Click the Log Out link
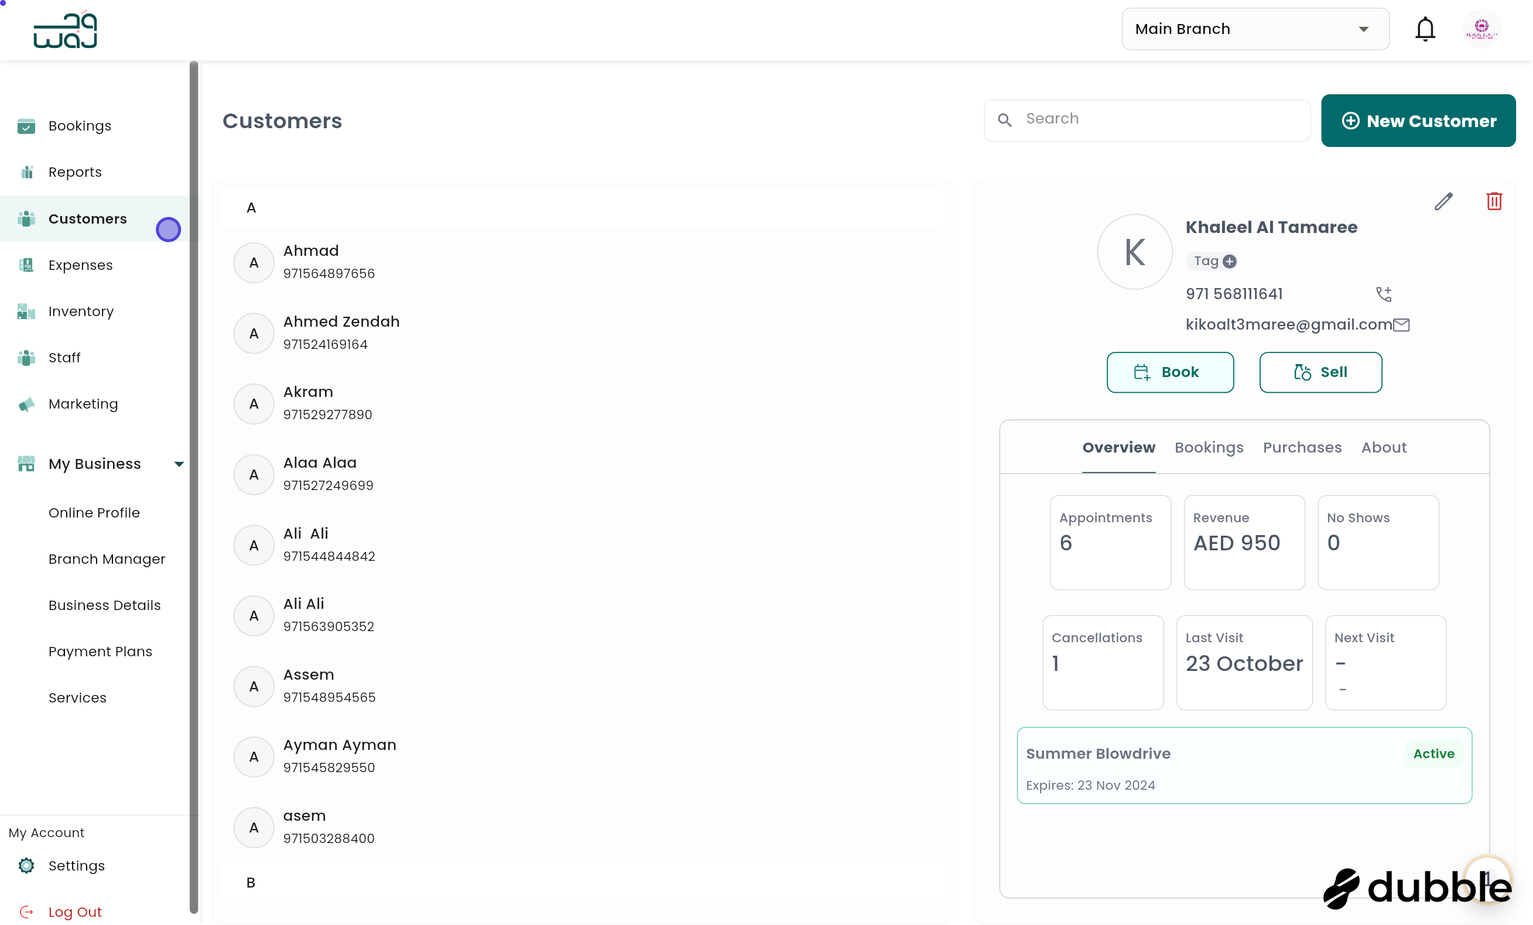 click(x=75, y=912)
